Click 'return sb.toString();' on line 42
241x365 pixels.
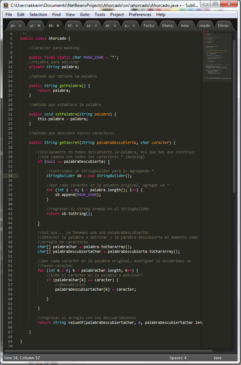click(69, 213)
